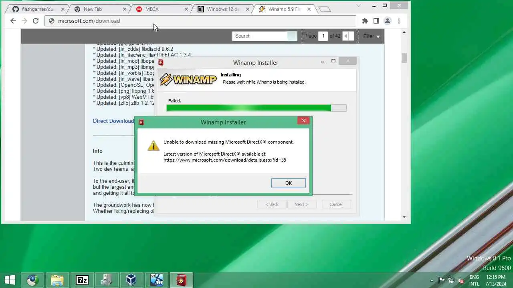Open the Filter dropdown
This screenshot has height=288, width=513.
tap(372, 36)
